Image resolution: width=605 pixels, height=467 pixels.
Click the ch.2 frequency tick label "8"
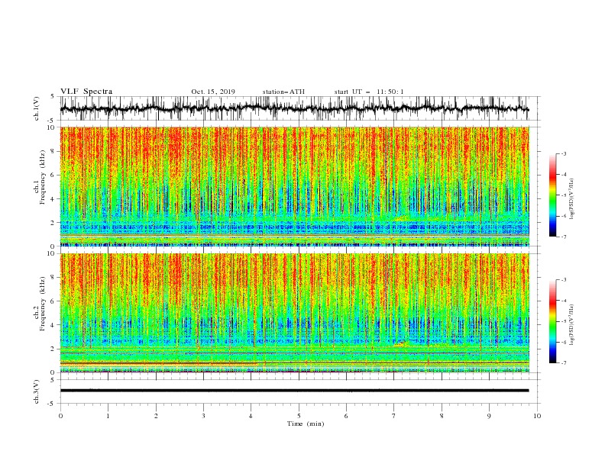click(53, 278)
